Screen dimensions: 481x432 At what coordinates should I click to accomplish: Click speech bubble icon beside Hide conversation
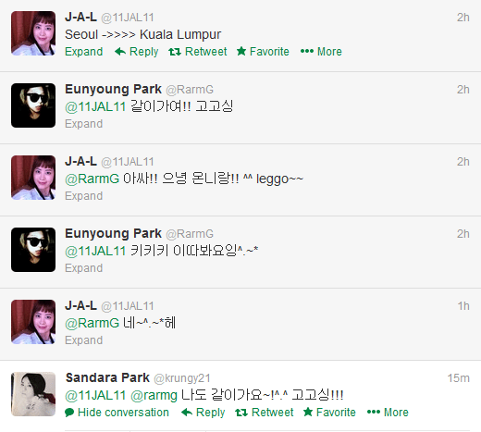pos(69,413)
